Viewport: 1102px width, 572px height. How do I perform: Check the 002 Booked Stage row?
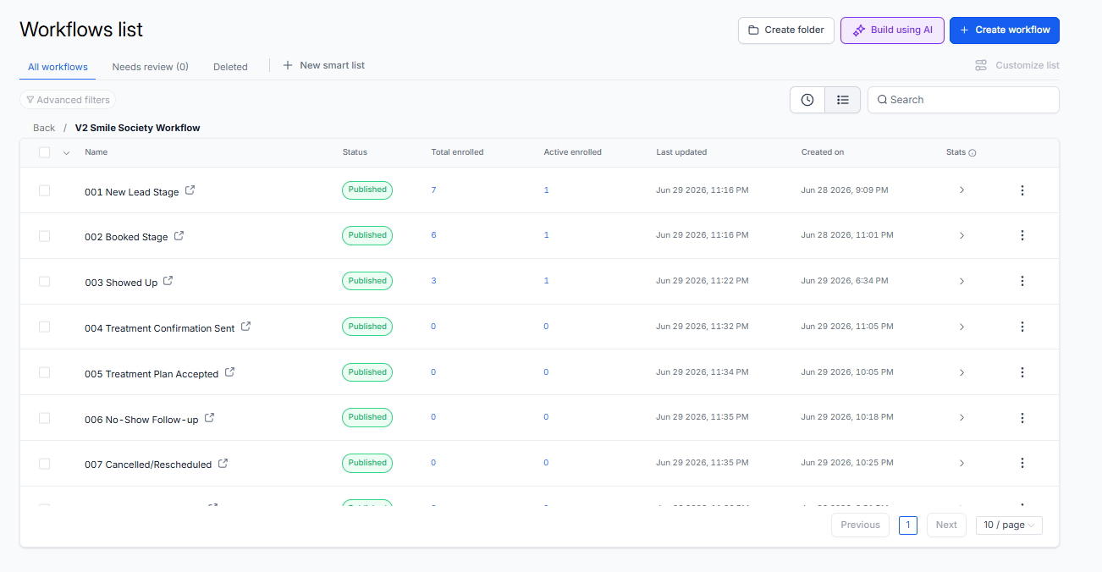click(44, 236)
